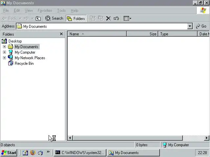
Task: Click the My Computer tree icon
Action: point(10,52)
